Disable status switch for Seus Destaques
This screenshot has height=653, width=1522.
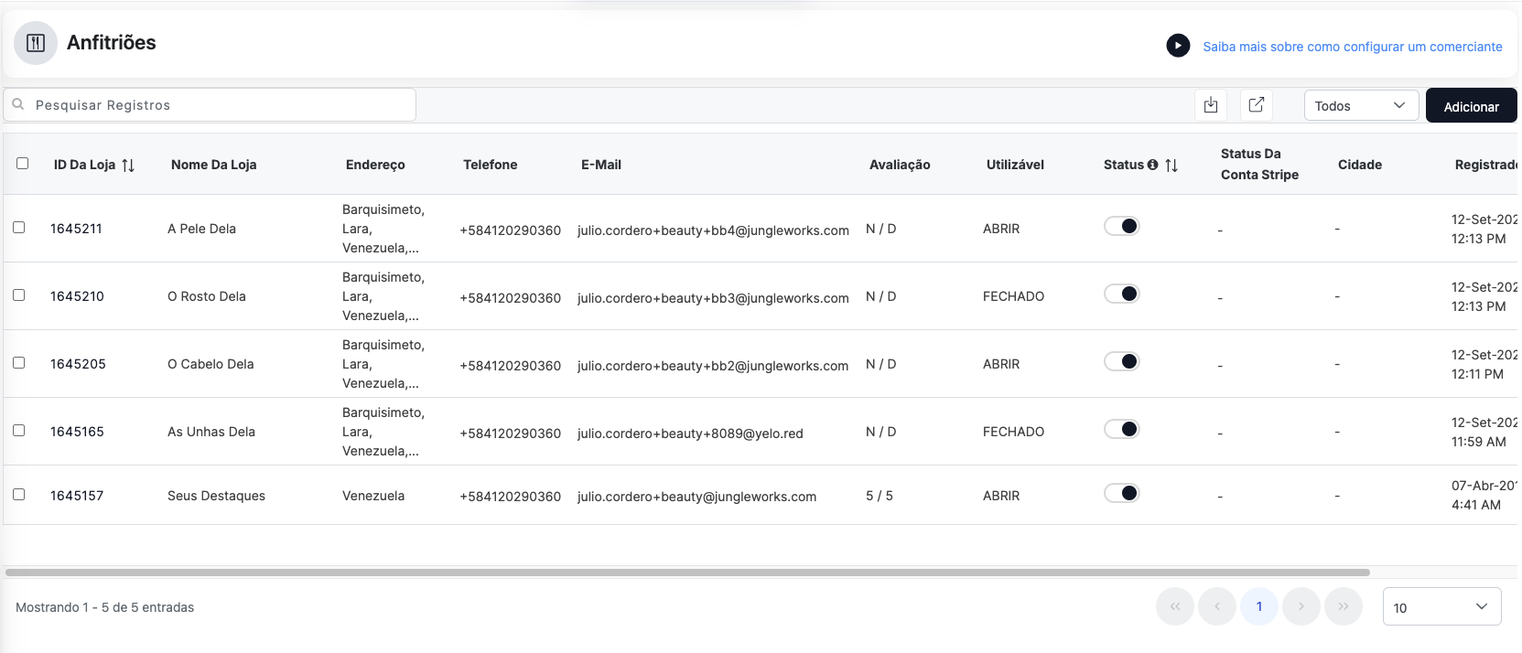point(1122,493)
